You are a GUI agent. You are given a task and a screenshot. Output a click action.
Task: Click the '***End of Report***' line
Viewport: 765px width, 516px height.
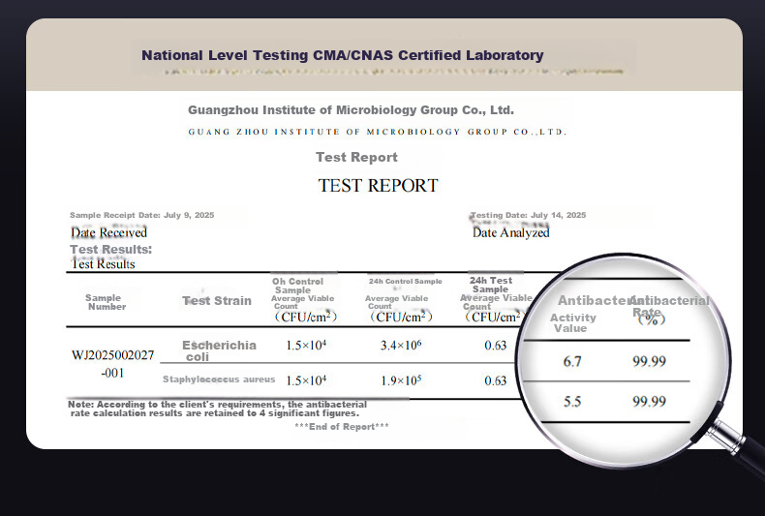pos(342,427)
